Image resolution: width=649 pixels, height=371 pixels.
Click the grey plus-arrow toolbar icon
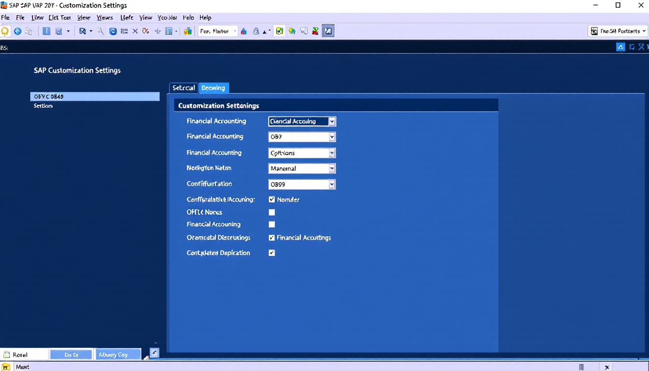click(x=157, y=31)
